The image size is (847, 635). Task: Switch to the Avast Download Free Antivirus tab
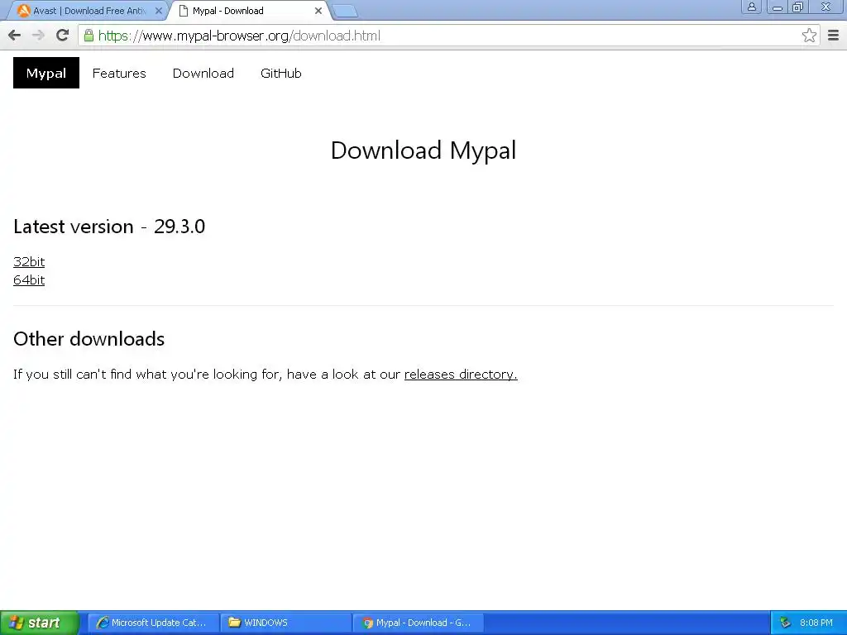coord(89,11)
